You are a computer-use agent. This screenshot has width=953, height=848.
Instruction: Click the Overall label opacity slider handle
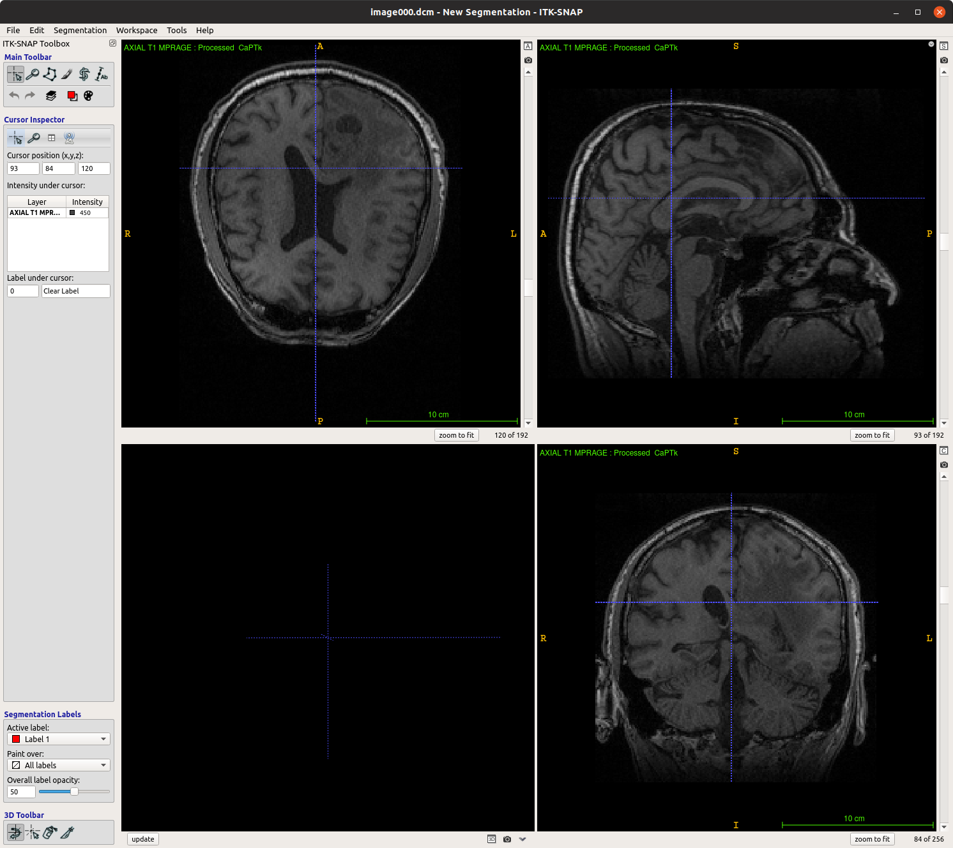coord(74,792)
